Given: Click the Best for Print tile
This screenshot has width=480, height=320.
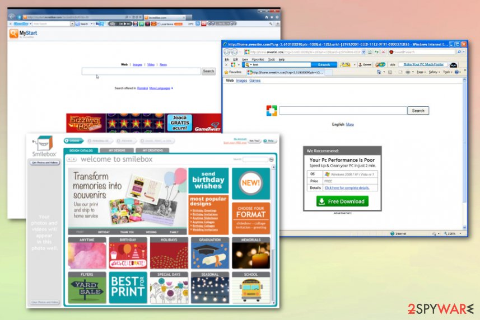Looking at the screenshot, I should [128, 288].
